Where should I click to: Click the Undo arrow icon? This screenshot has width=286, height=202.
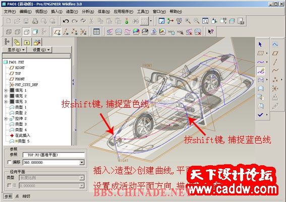point(66,21)
